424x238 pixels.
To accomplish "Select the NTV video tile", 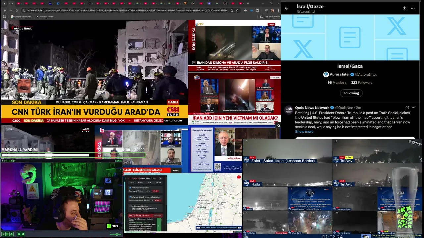I will [234, 46].
